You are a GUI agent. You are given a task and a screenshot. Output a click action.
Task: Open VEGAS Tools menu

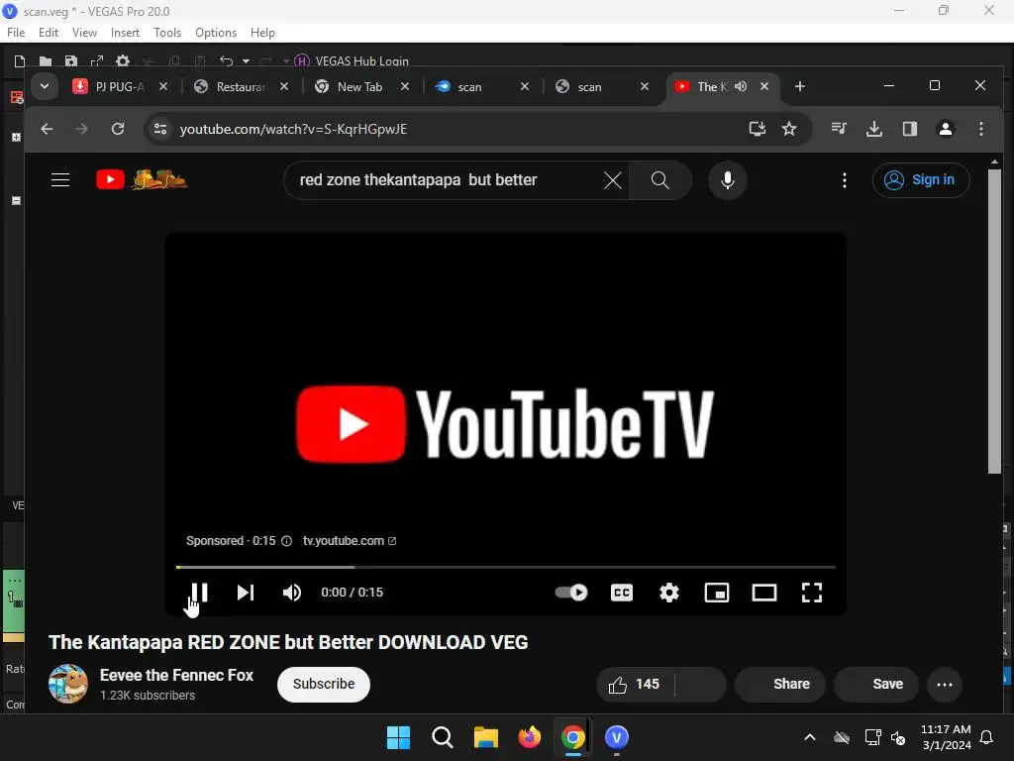point(167,33)
